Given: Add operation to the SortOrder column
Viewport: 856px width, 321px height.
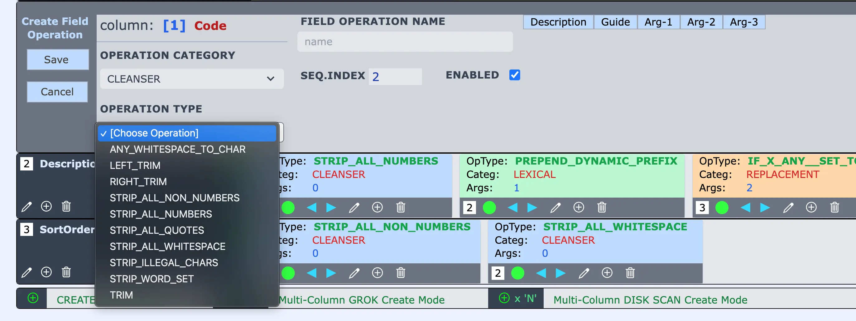Looking at the screenshot, I should click(x=46, y=272).
